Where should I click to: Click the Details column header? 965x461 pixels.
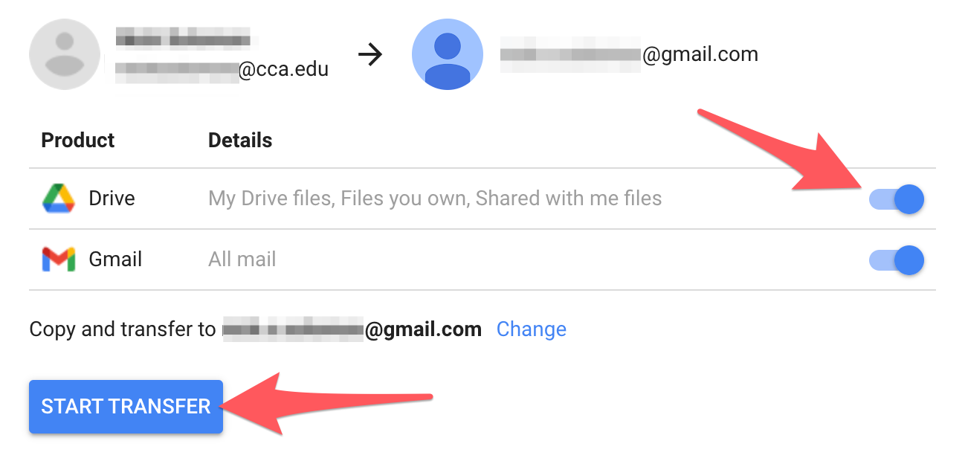click(240, 140)
